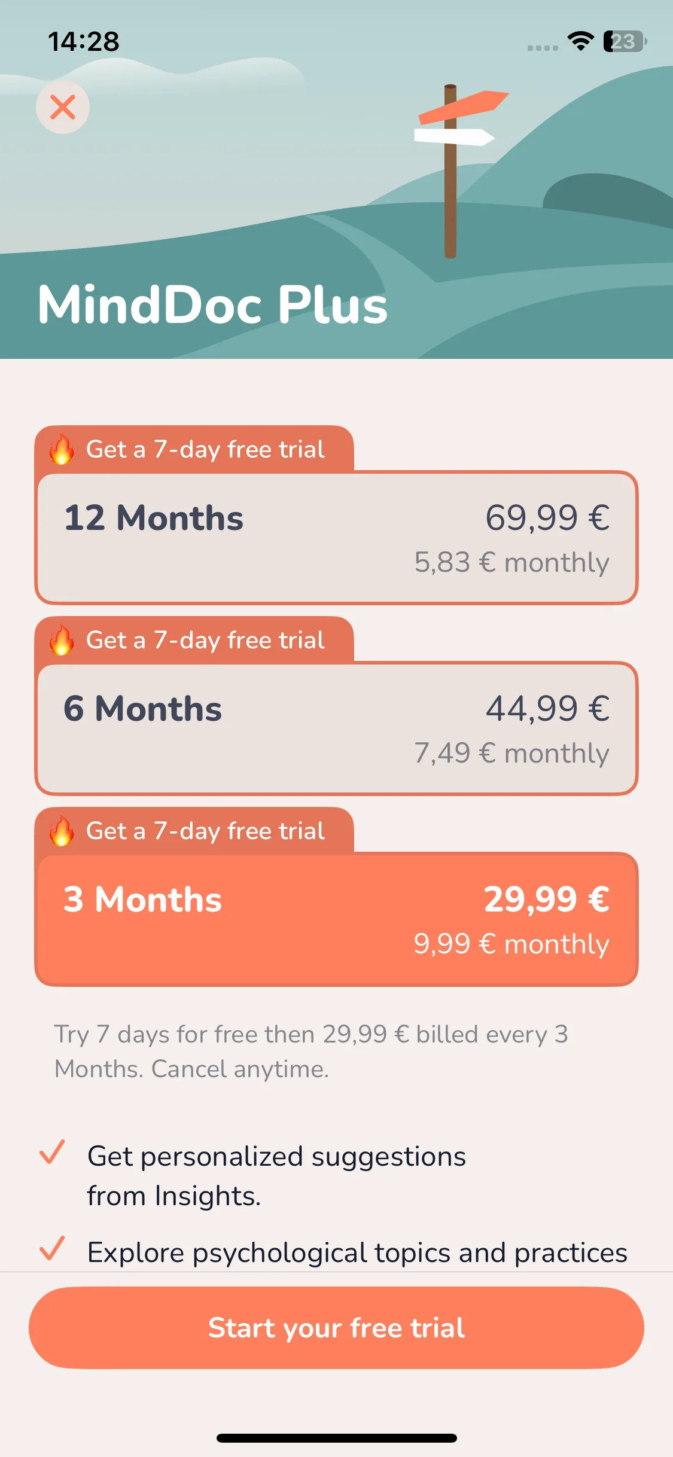
Task: Tap the checkmark beside Explore psychological topics
Action: (52, 1248)
